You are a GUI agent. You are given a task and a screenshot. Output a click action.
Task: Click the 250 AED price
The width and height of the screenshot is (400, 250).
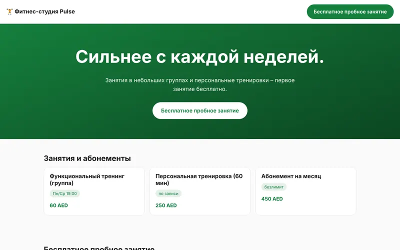pyautogui.click(x=166, y=205)
